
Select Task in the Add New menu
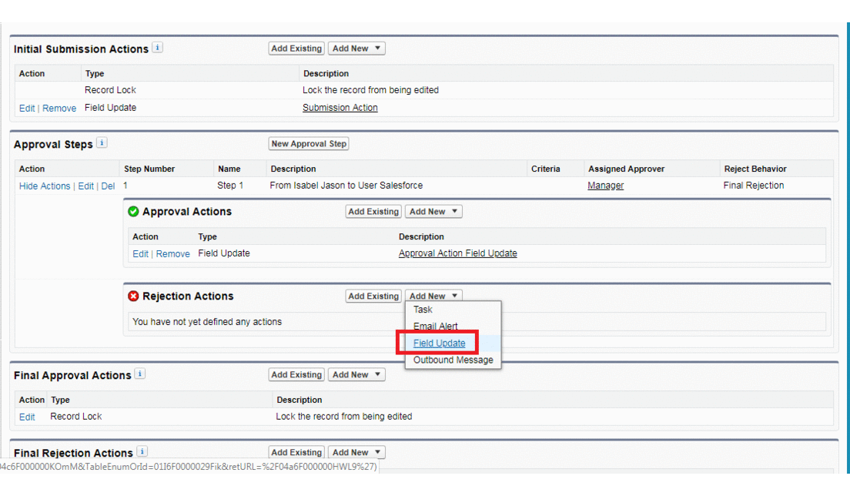(x=423, y=310)
